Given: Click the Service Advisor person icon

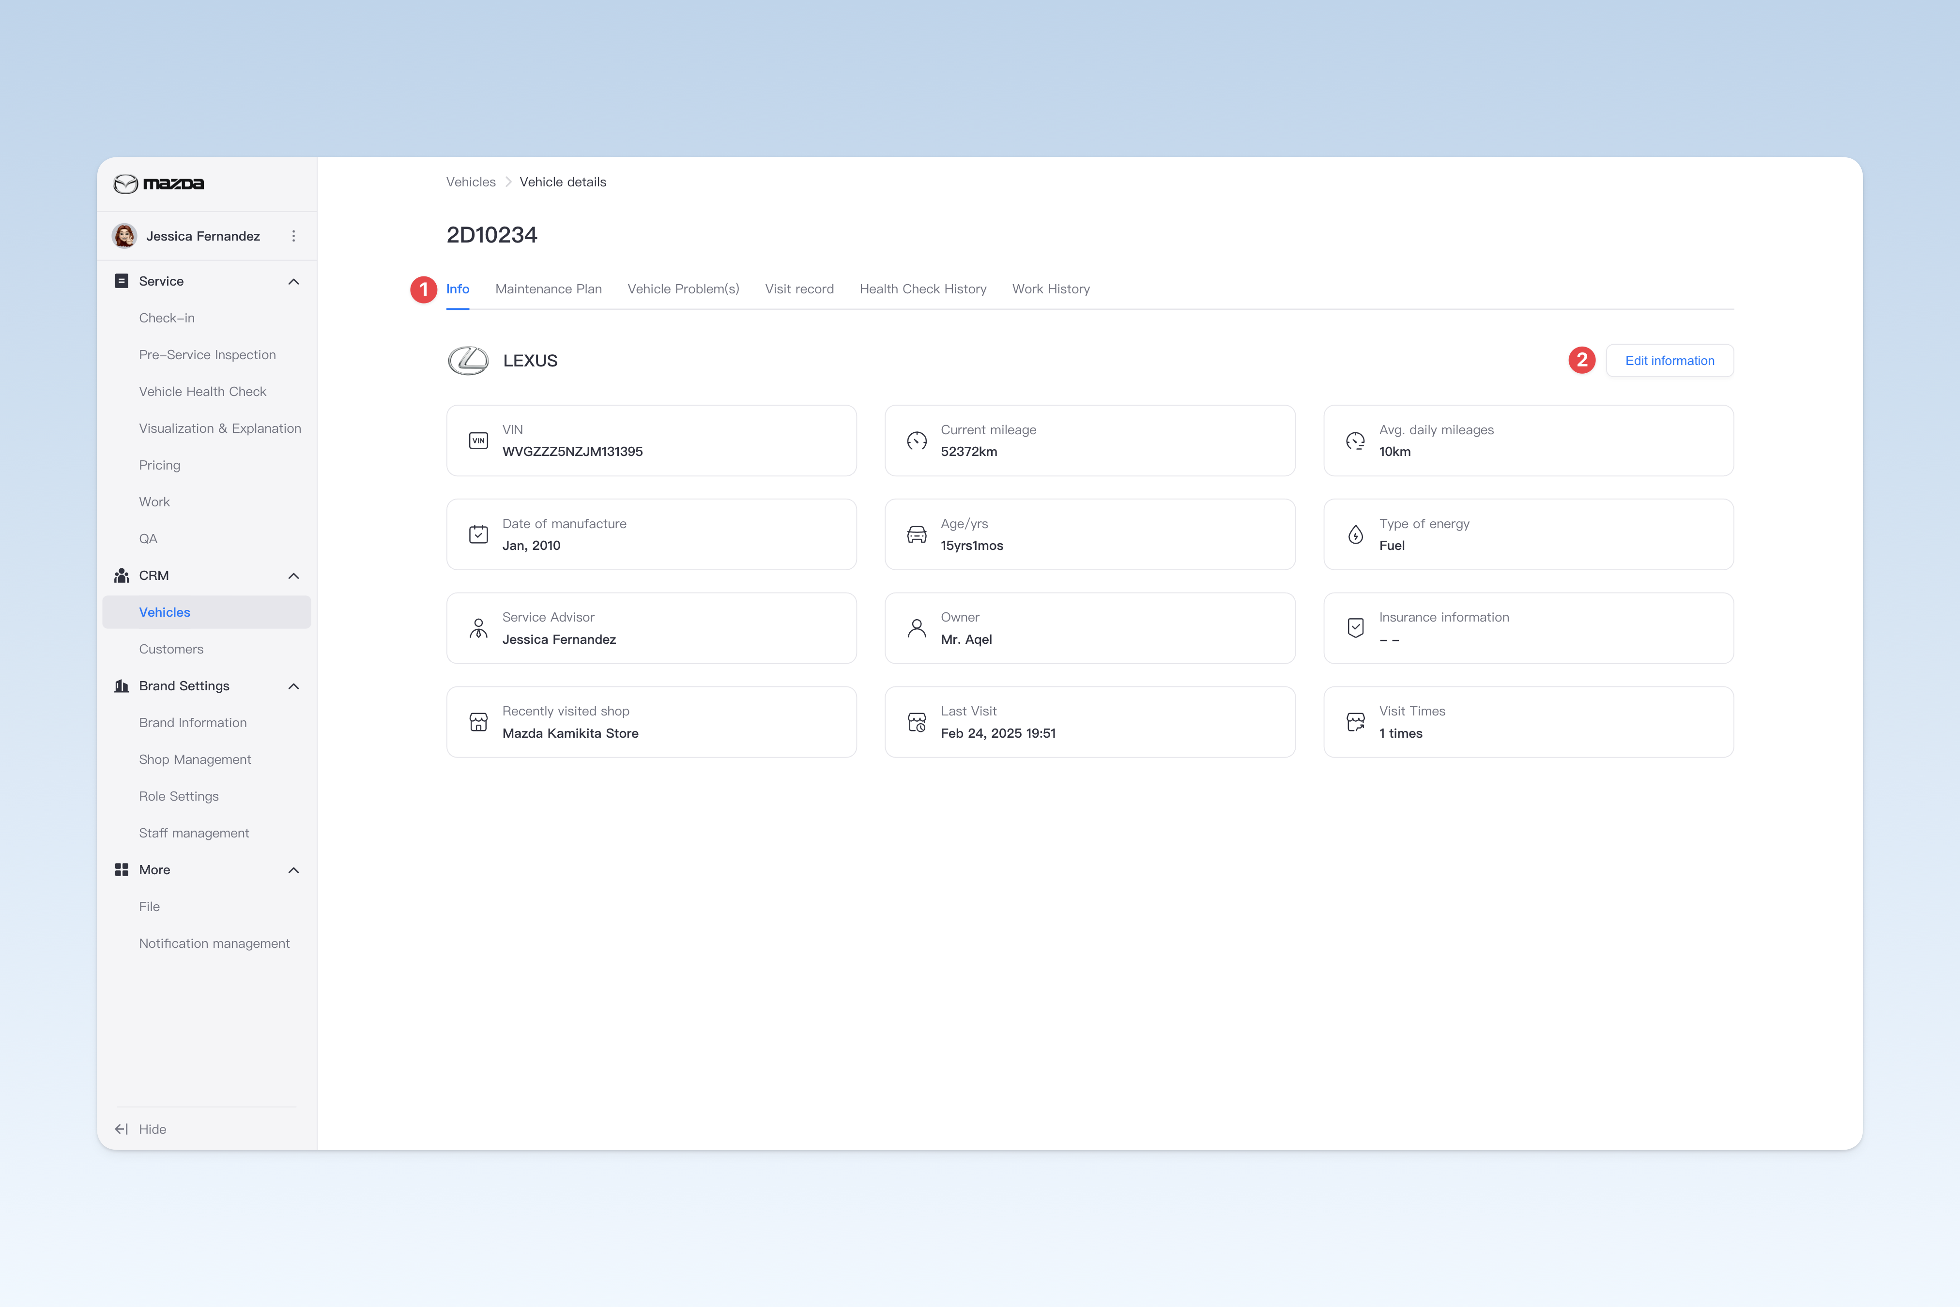Looking at the screenshot, I should click(x=478, y=628).
